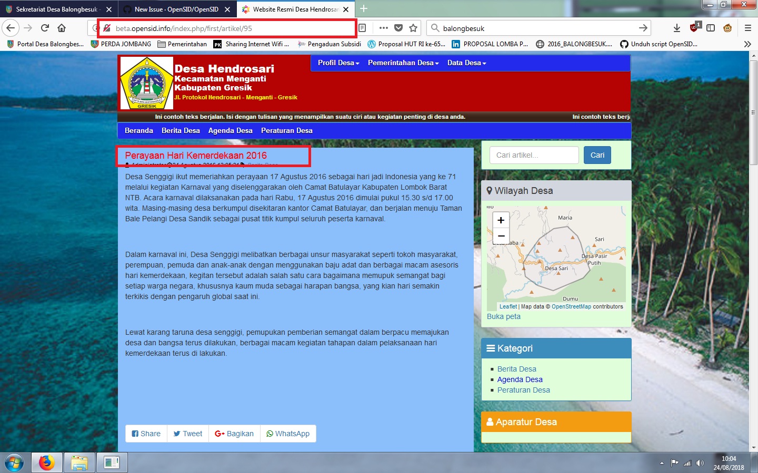
Task: Select 'Berita Desa' in site navigation
Action: click(180, 130)
